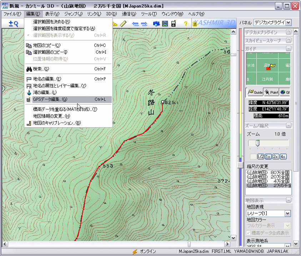The height and width of the screenshot is (256, 301).
Task: Collapse the ガイド panel
Action: coord(289,48)
